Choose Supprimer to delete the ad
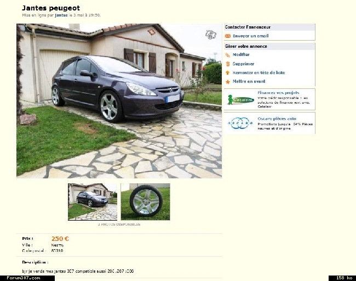 point(243,64)
